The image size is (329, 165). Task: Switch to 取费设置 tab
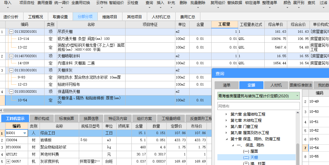(x=60, y=17)
